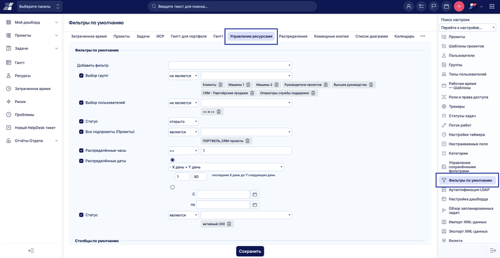500x258 pixels.
Task: Open the 'Добавить фильтр' dropdown
Action: (230, 65)
